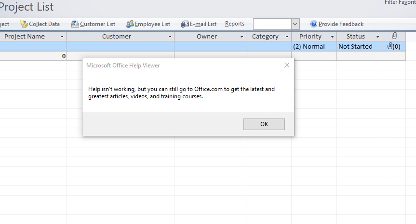416x224 pixels.
Task: Open attachments cell showing (0)
Action: (394, 46)
